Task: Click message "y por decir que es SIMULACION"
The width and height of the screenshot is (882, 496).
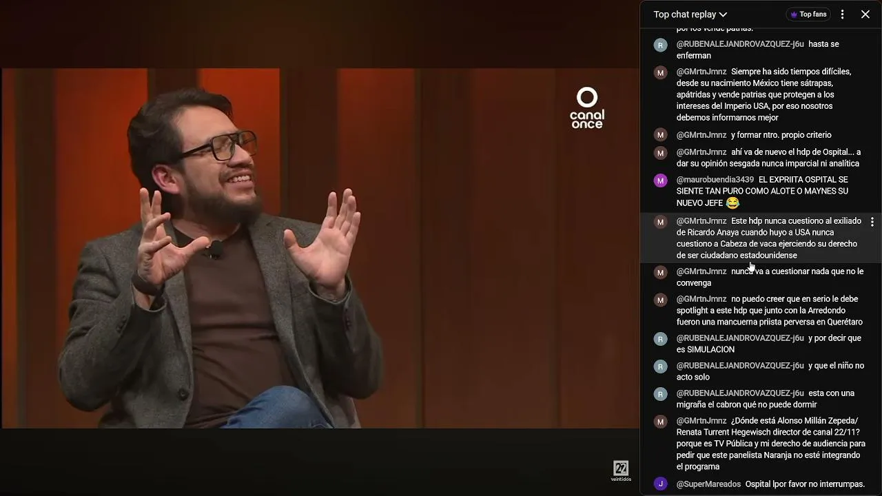Action: tap(769, 344)
